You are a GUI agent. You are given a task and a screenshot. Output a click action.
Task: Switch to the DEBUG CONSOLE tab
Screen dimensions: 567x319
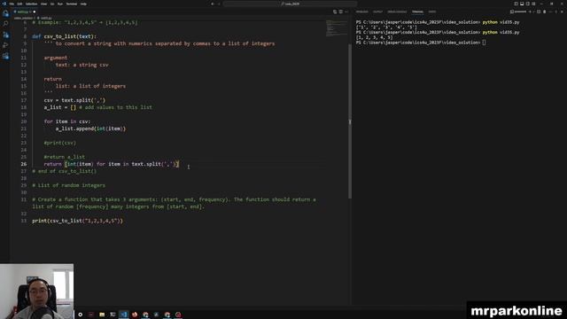[397, 12]
